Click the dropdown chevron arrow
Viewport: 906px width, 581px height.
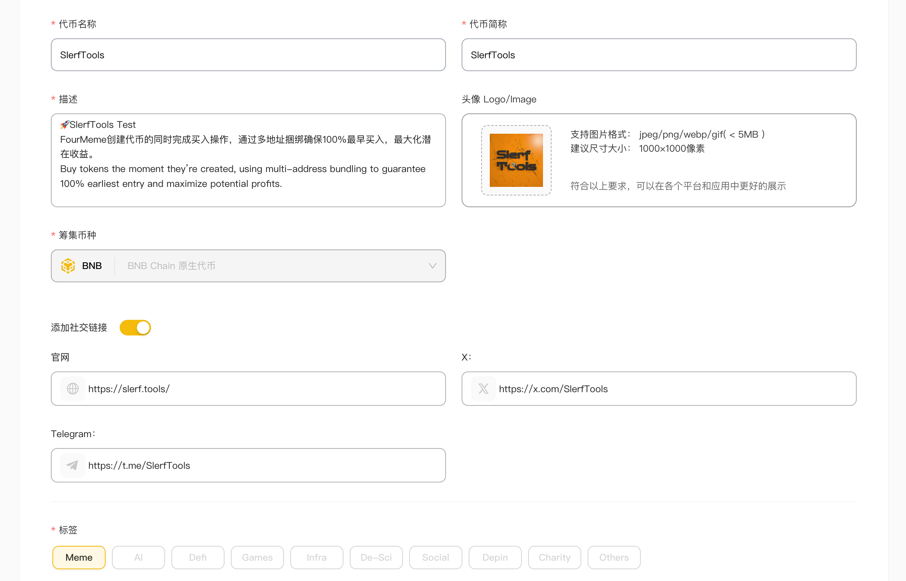(432, 266)
